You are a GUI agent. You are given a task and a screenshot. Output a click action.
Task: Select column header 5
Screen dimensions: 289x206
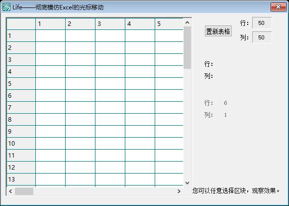pos(169,24)
